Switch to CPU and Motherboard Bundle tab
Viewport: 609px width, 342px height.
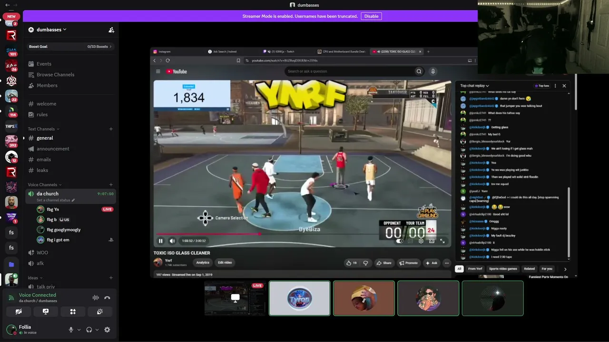pos(342,51)
